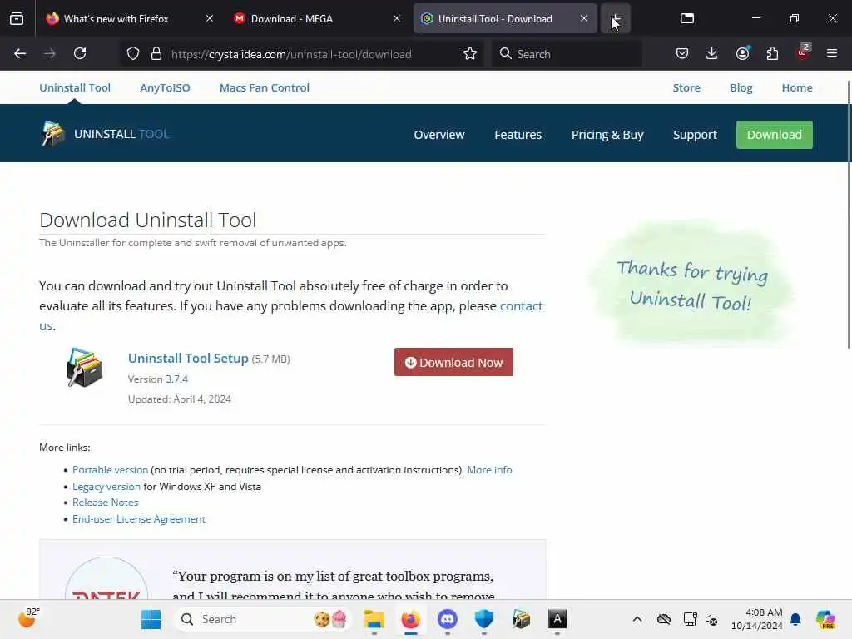Switch to Download - MEGA tab
Viewport: 852px width, 639px height.
(x=318, y=18)
